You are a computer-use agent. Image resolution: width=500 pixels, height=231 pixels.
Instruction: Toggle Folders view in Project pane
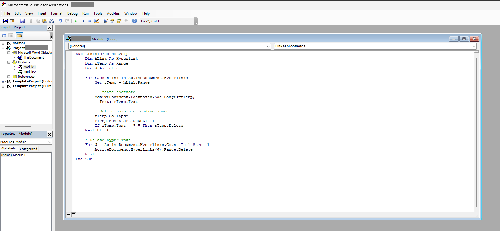[x=19, y=36]
